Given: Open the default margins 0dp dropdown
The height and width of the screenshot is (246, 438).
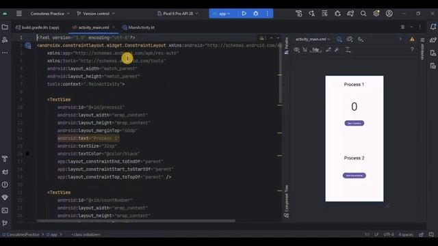Looking at the screenshot, I should (x=315, y=50).
